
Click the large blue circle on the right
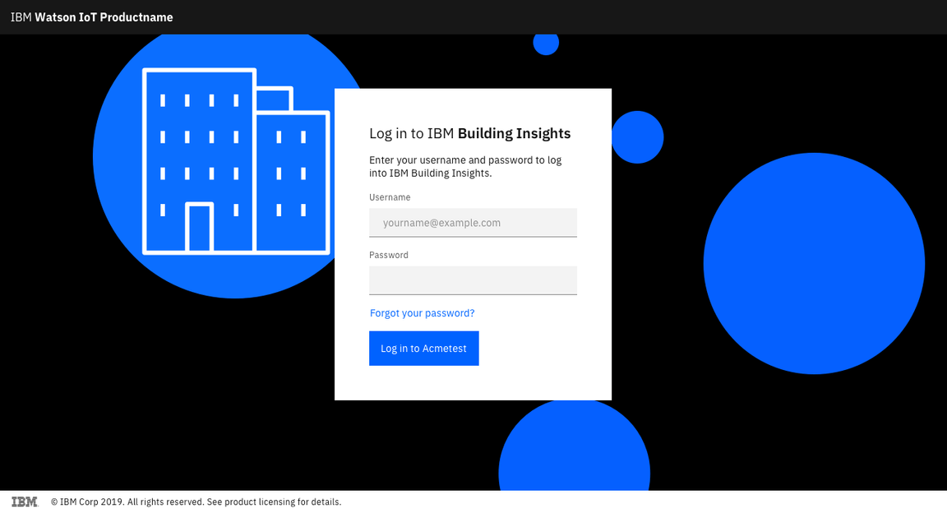(815, 263)
